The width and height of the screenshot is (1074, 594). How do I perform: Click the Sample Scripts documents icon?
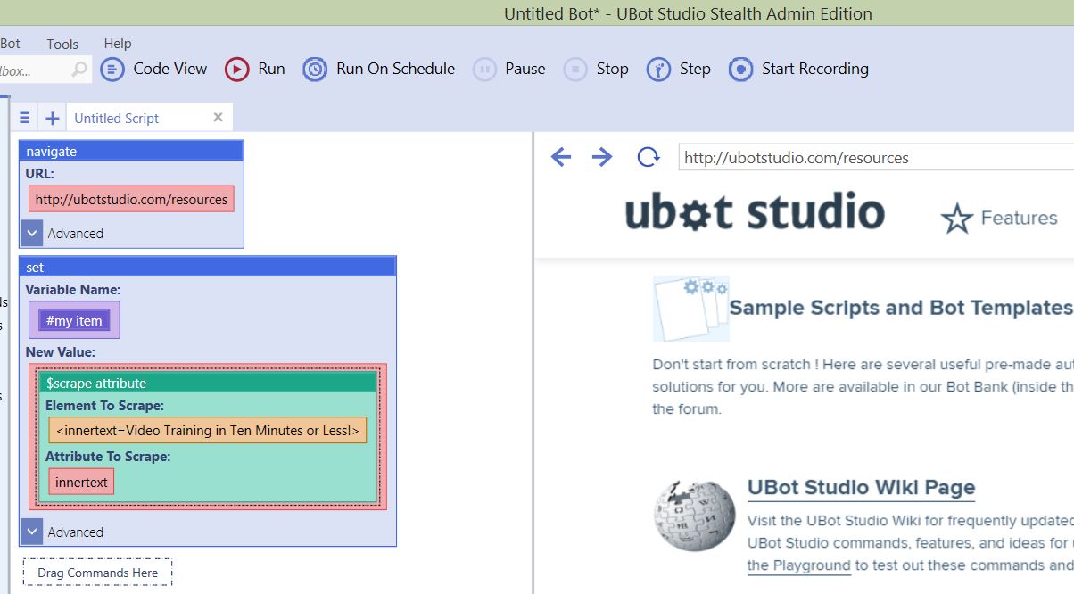point(691,309)
